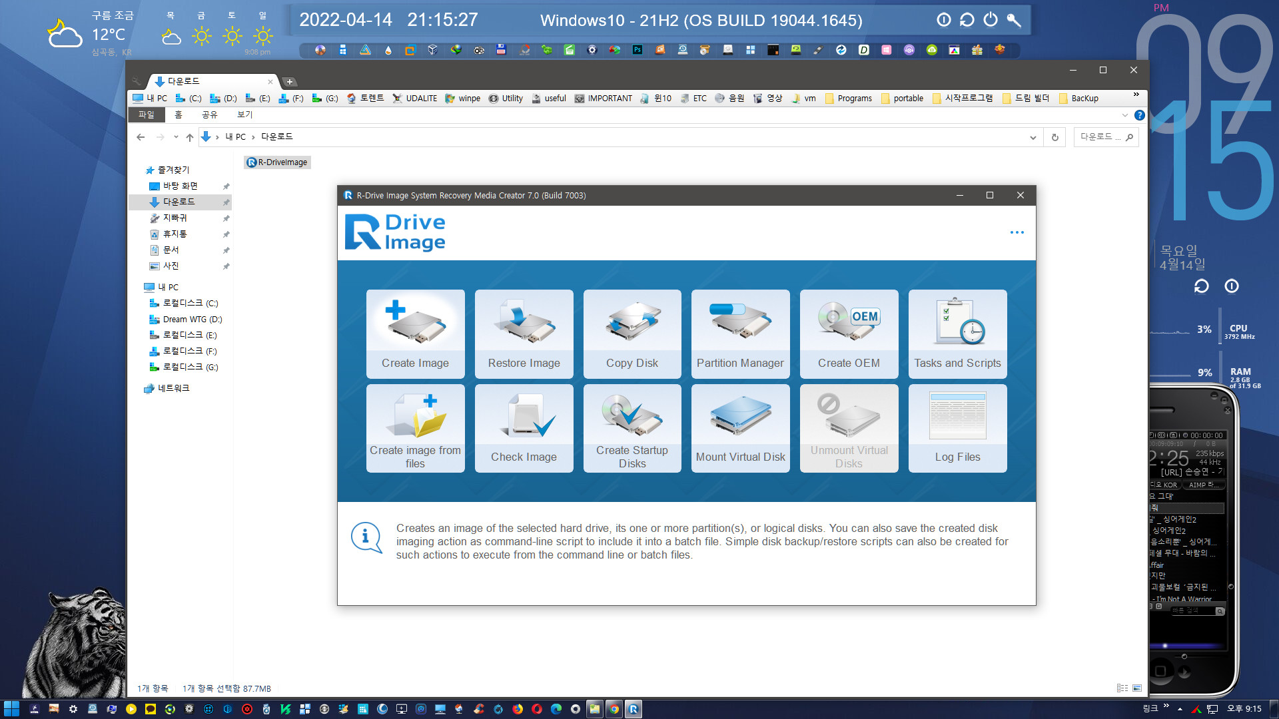The image size is (1279, 719).
Task: Refresh the 다운로드 folder
Action: [1055, 137]
